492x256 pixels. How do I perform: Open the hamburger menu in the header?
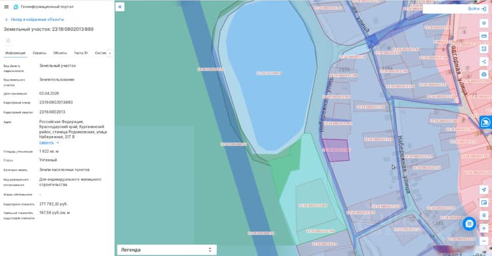pyautogui.click(x=7, y=7)
